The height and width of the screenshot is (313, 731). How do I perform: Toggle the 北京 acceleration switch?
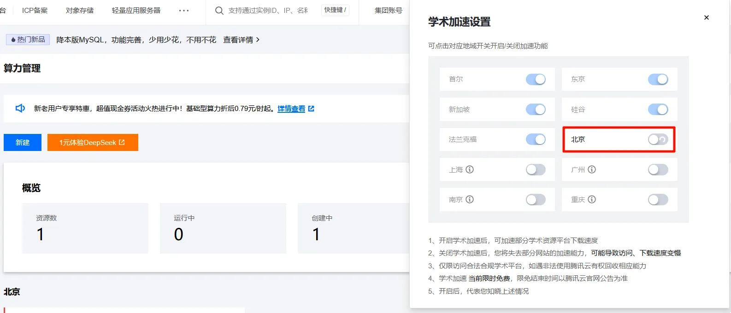(x=658, y=139)
